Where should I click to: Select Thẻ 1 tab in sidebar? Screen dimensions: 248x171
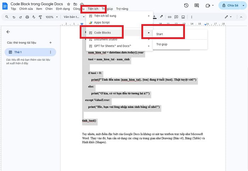point(30,52)
